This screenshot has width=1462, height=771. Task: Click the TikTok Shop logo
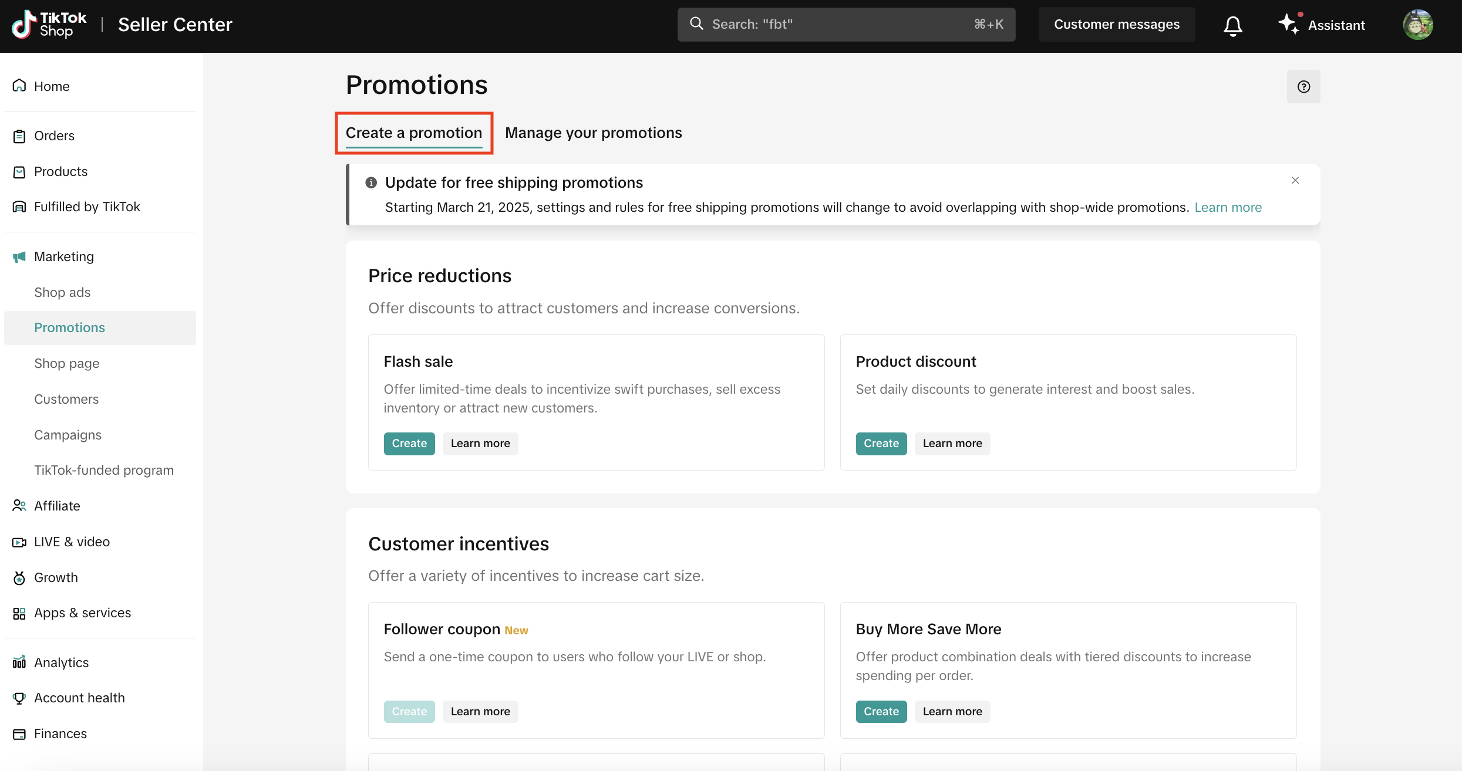(x=49, y=25)
